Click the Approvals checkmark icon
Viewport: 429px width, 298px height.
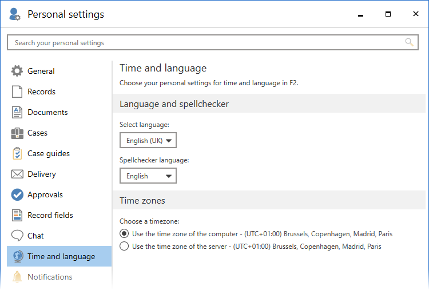tap(17, 194)
